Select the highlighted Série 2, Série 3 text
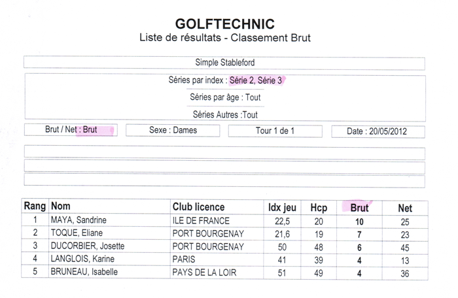The image size is (458, 298). tap(256, 80)
